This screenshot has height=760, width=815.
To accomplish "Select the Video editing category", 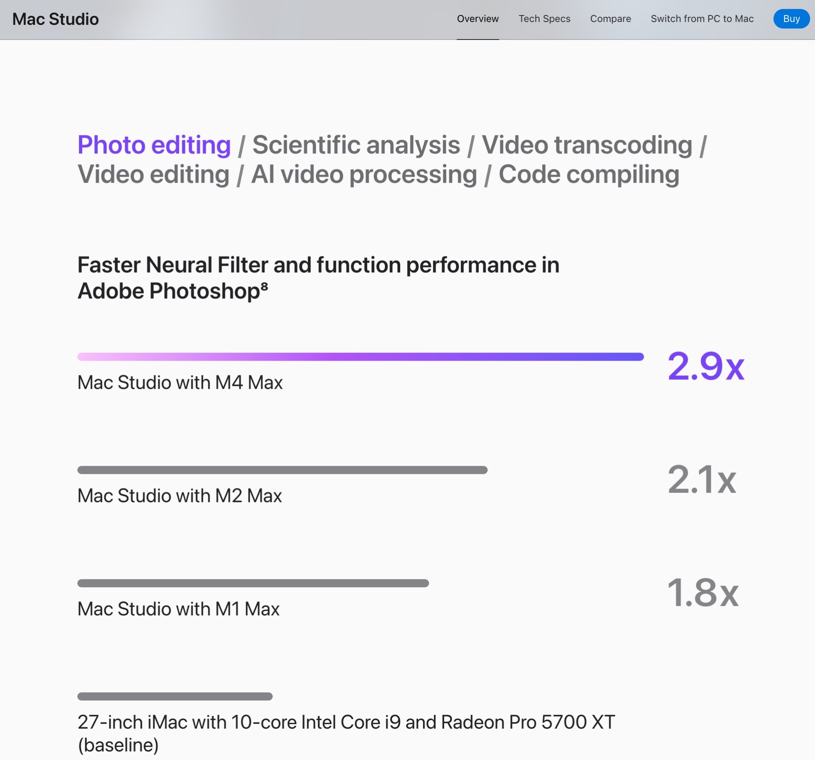I will pyautogui.click(x=153, y=175).
